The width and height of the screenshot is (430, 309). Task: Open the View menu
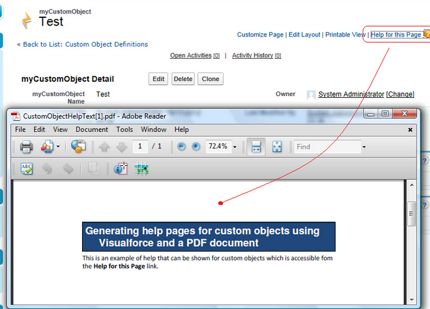60,129
